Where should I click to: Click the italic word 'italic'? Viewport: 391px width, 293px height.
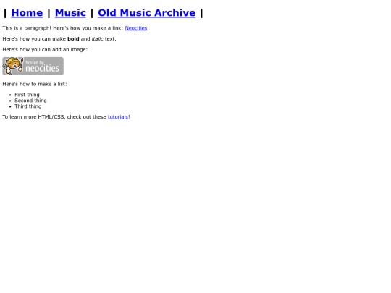98,39
